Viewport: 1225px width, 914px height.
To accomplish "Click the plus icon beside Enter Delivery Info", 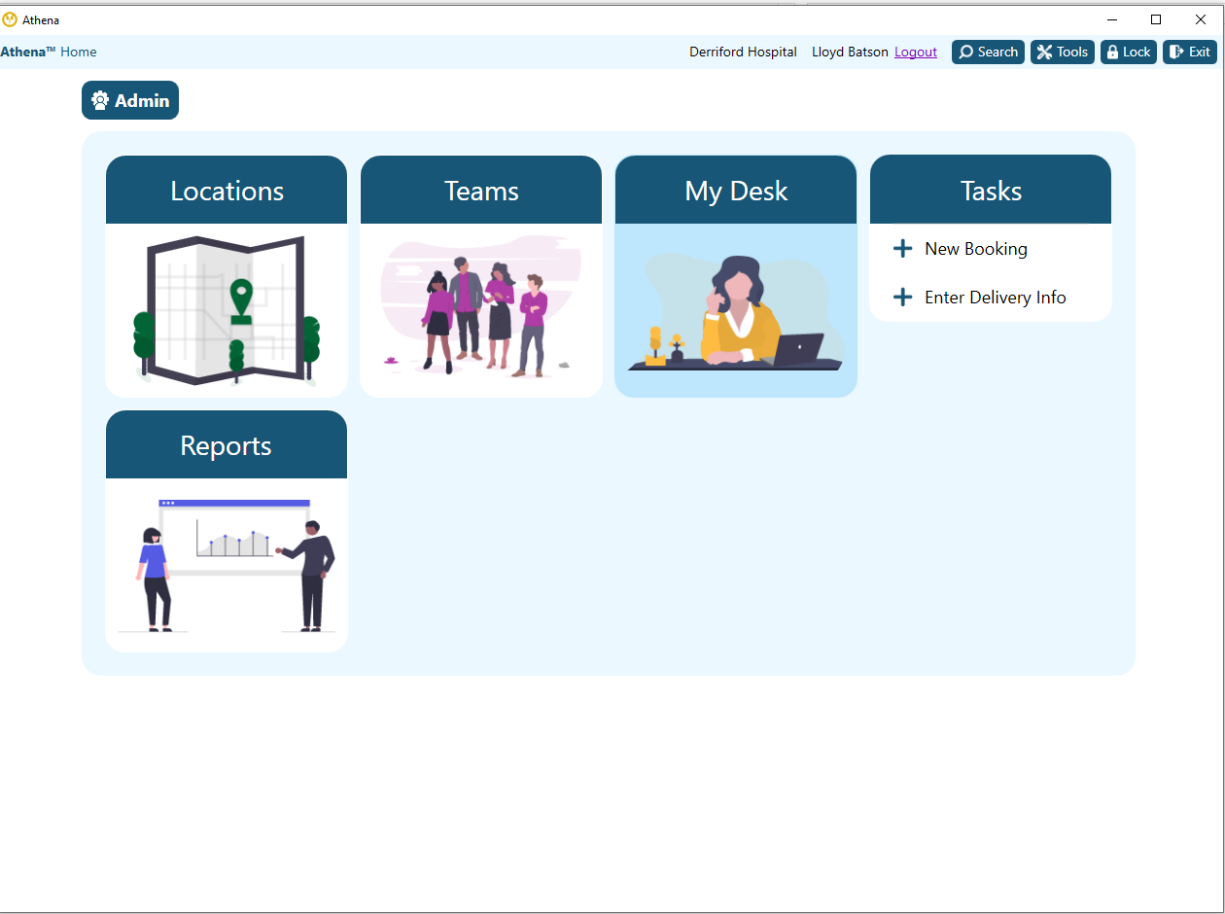I will coord(902,298).
